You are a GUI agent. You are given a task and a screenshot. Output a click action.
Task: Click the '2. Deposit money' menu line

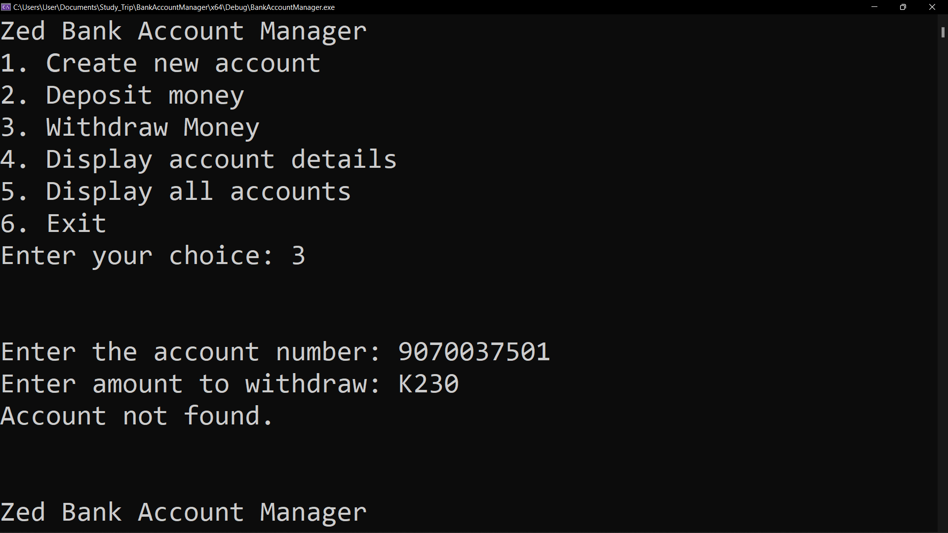coord(122,95)
